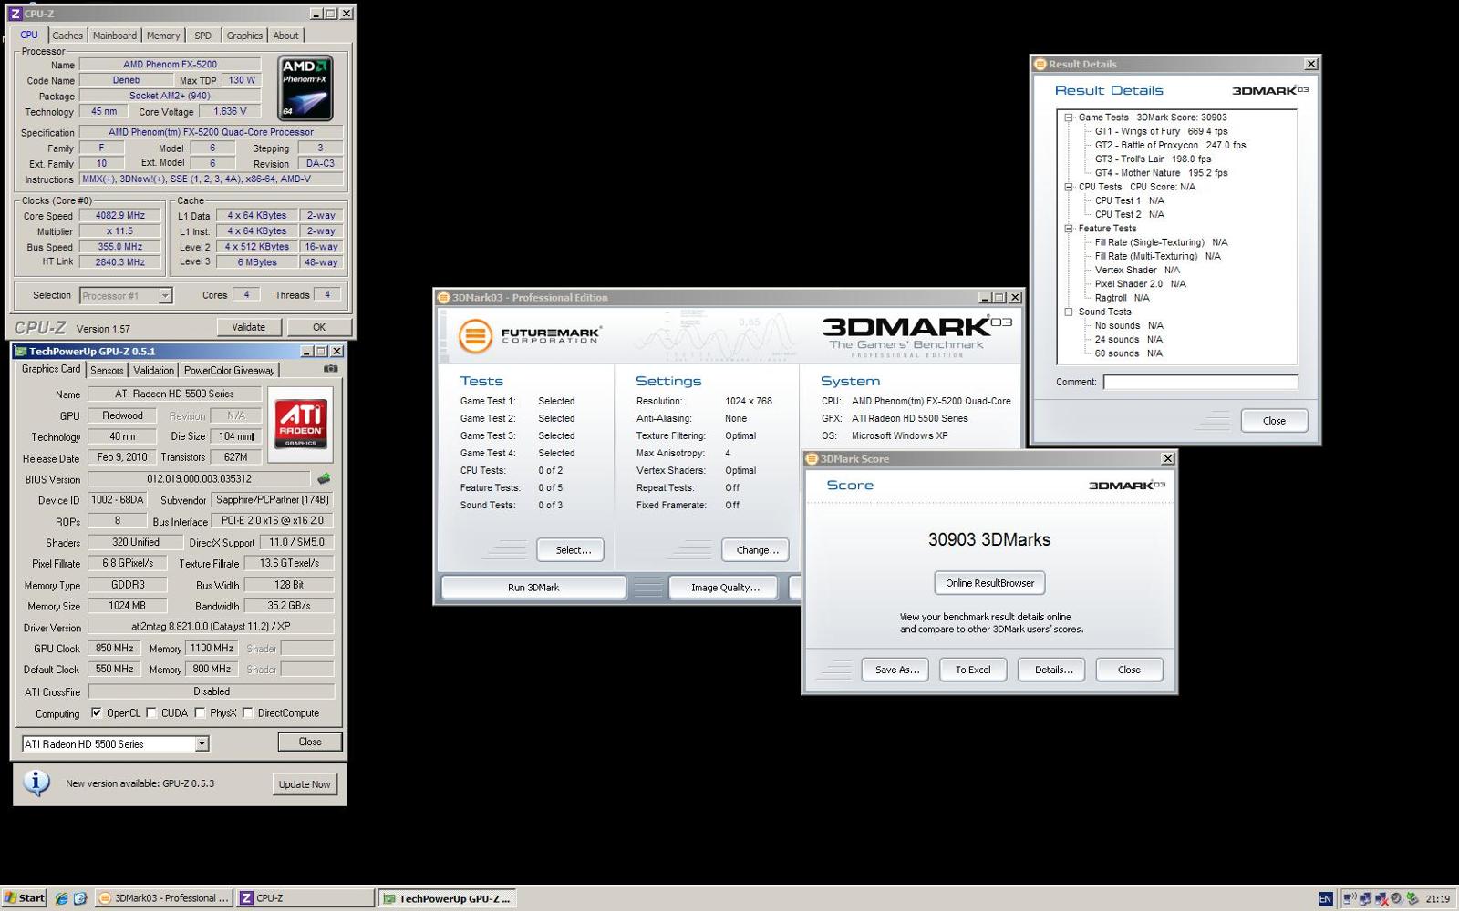Viewport: 1459px width, 911px height.
Task: Click the blue info icon in GPU-Z update bar
Action: [x=36, y=783]
